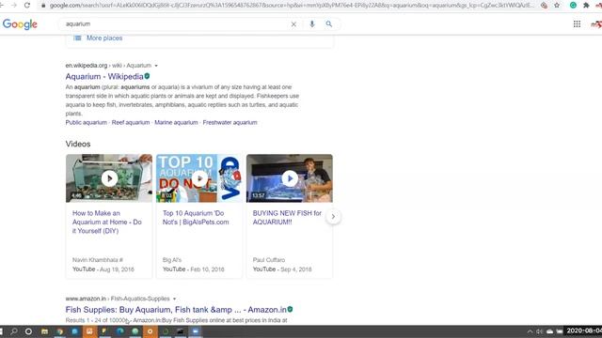Open Top 10 Aquarium 'Do Not's title
Viewport: 602px width, 338px height.
tap(196, 218)
